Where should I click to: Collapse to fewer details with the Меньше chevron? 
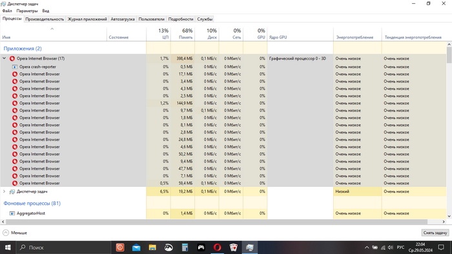pos(6,233)
